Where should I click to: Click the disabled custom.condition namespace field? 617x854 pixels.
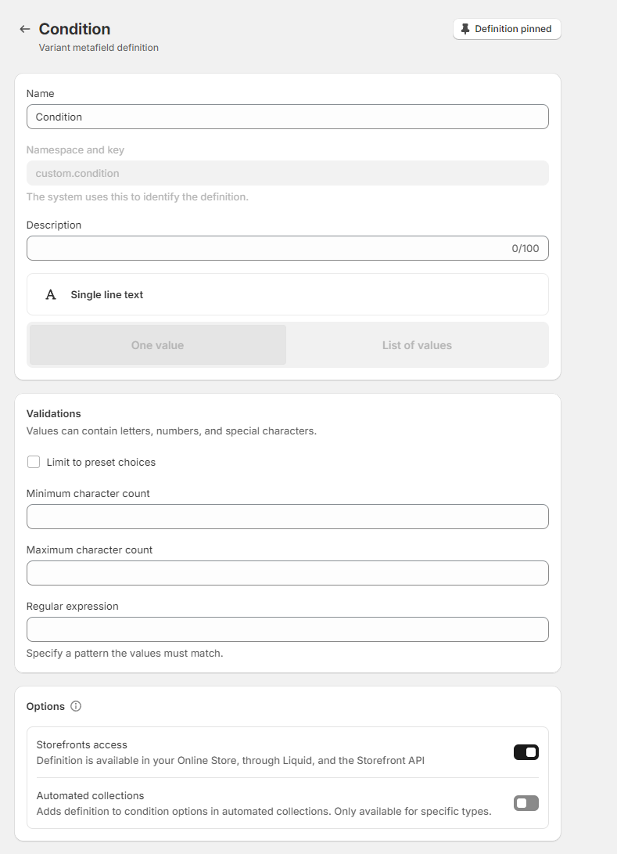(287, 173)
